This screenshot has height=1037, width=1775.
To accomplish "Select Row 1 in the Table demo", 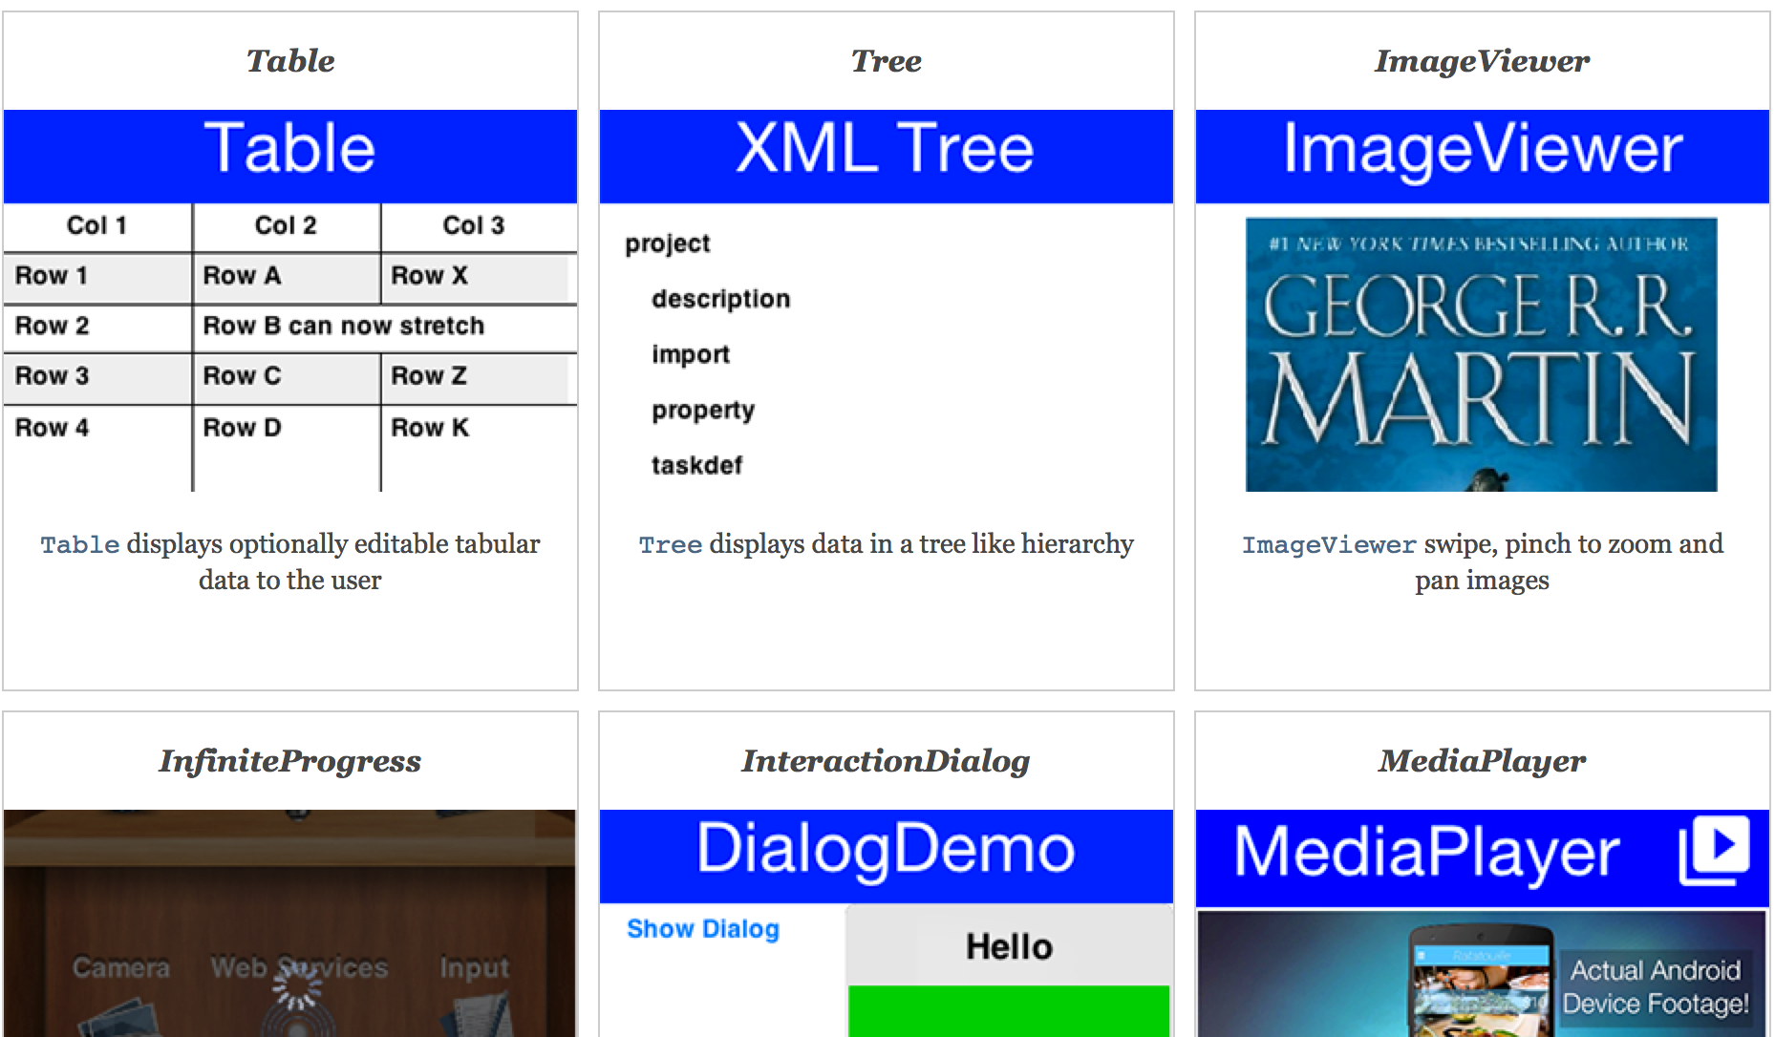I will pos(53,276).
